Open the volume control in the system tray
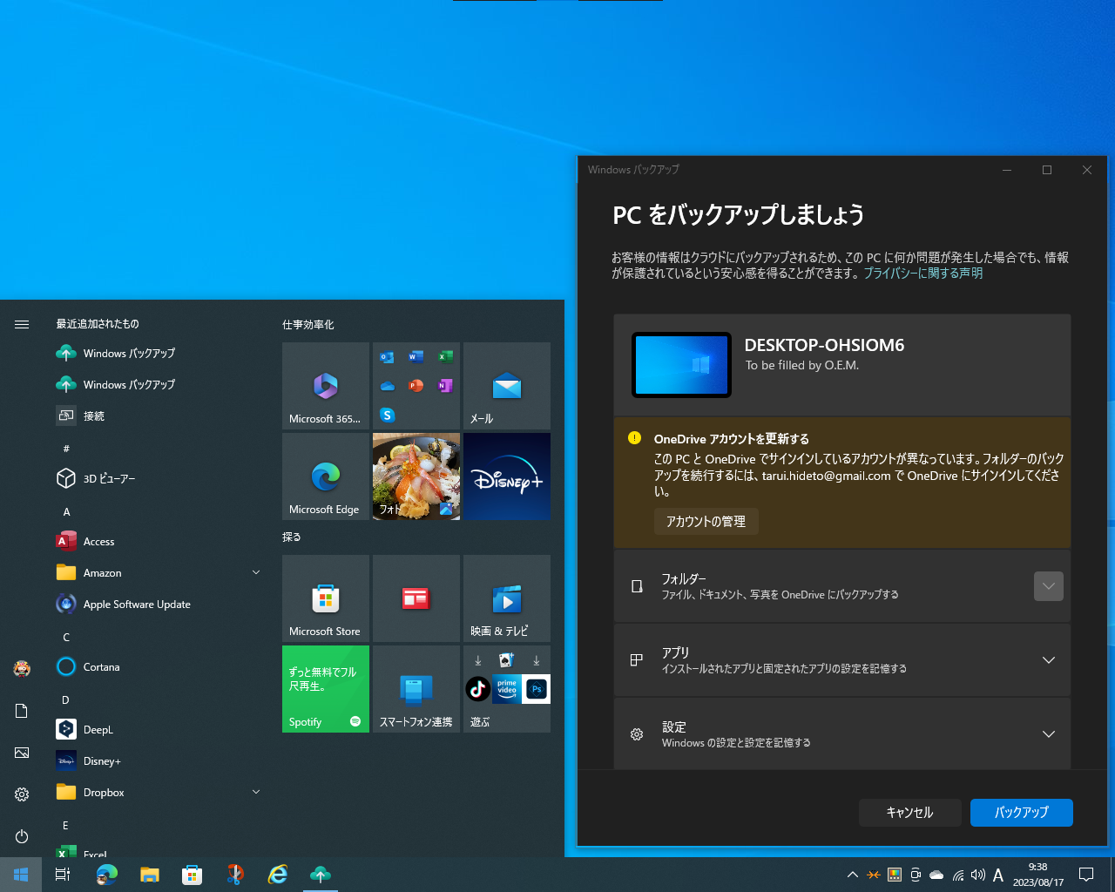The width and height of the screenshot is (1115, 892). [978, 875]
